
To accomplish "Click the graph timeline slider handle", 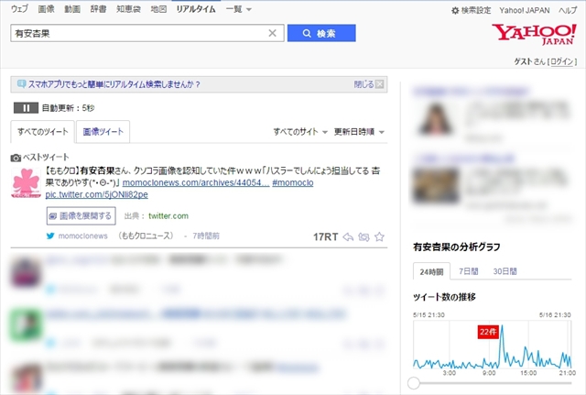I will 414,383.
